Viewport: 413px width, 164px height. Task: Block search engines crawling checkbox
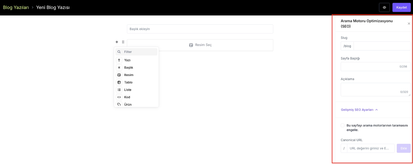point(343,125)
